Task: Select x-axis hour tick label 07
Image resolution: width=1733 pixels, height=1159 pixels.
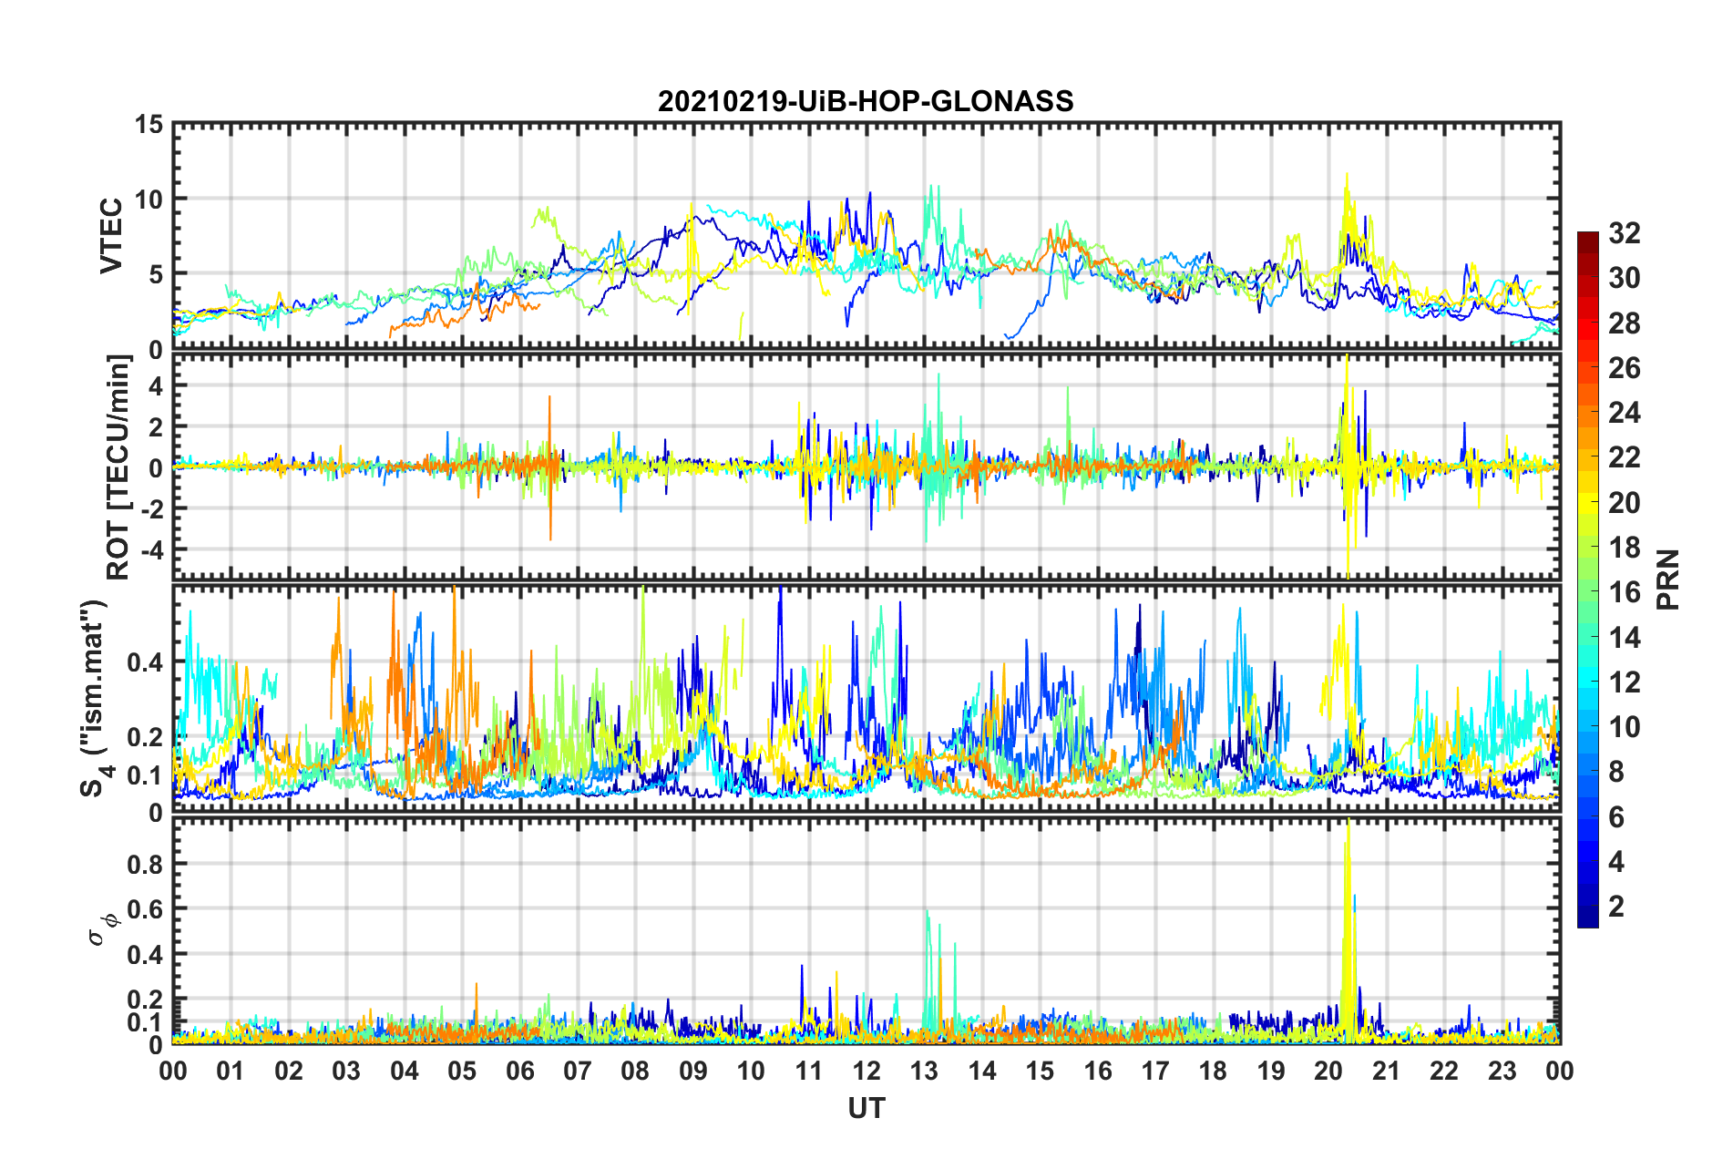Action: (x=578, y=1071)
